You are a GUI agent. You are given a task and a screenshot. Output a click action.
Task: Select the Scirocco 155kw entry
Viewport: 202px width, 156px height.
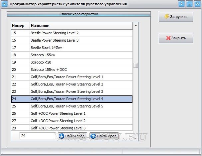point(72,55)
